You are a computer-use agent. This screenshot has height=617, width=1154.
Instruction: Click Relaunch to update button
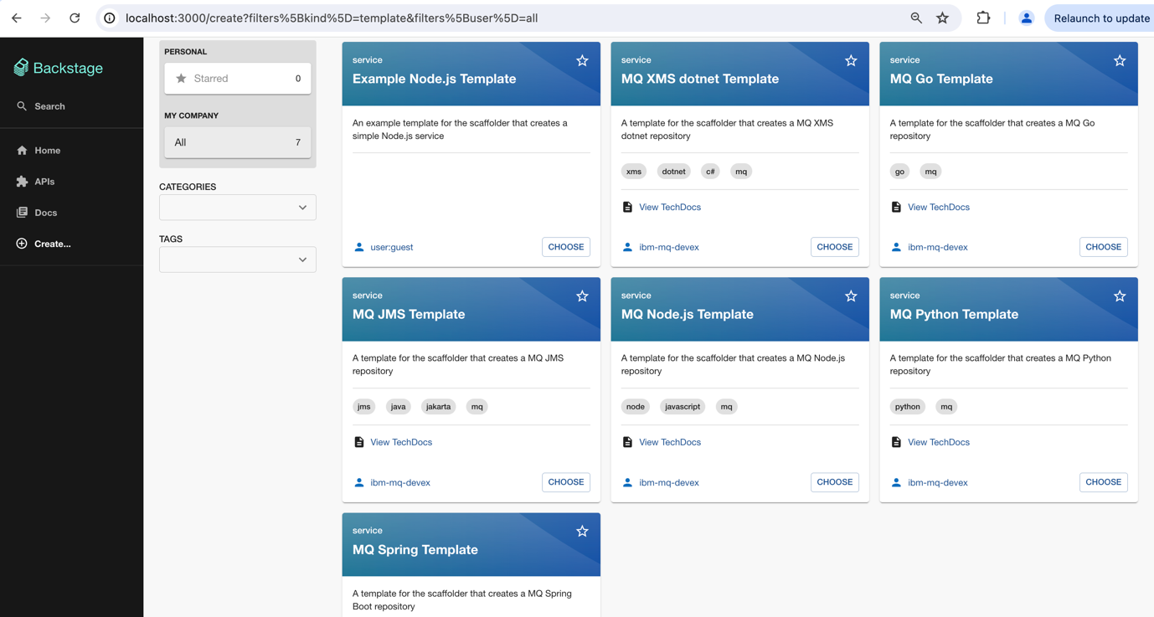click(1101, 18)
